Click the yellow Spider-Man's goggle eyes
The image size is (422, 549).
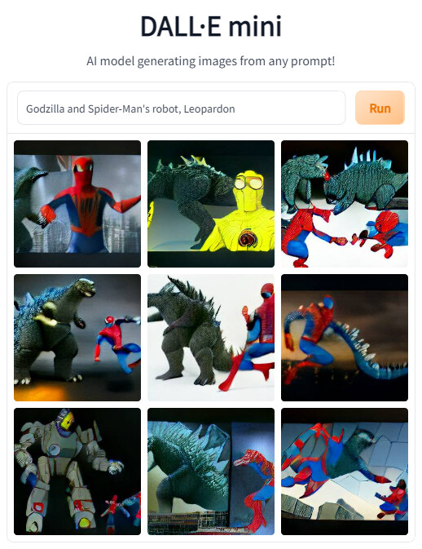(249, 183)
